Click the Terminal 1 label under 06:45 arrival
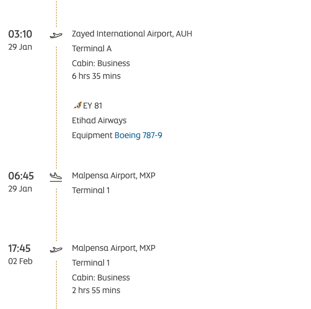 point(90,190)
